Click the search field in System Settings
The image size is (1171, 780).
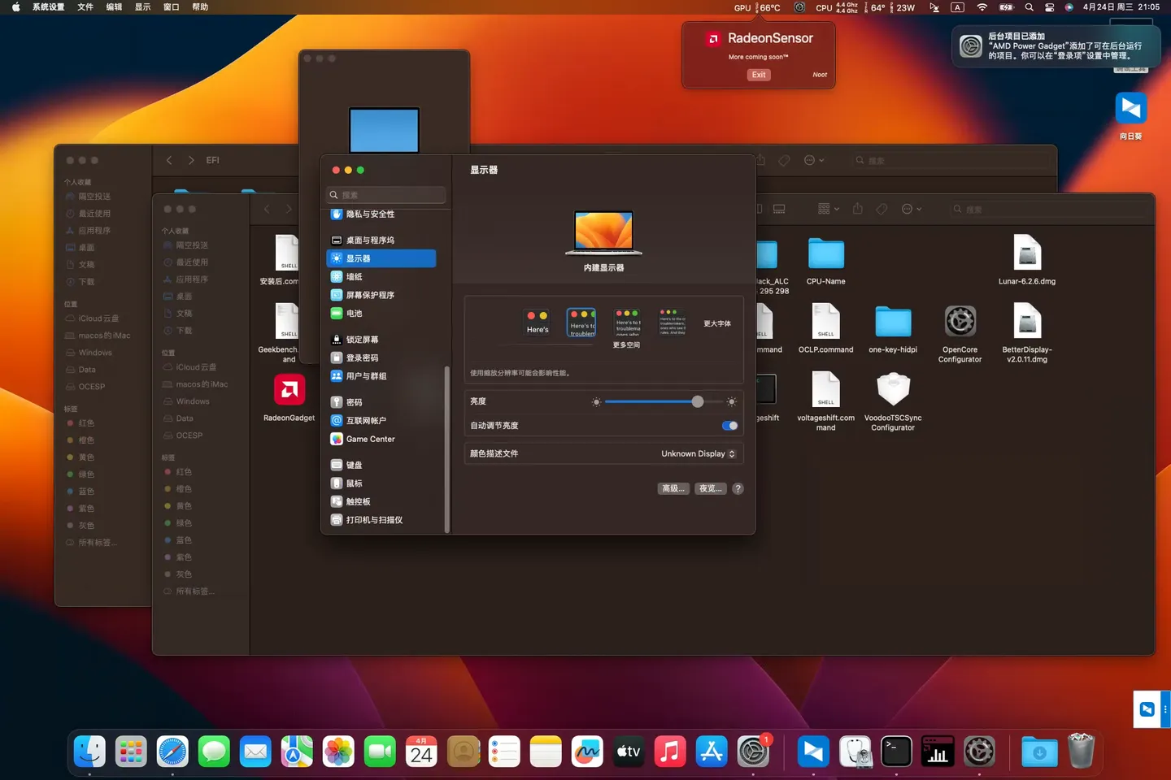click(x=385, y=195)
